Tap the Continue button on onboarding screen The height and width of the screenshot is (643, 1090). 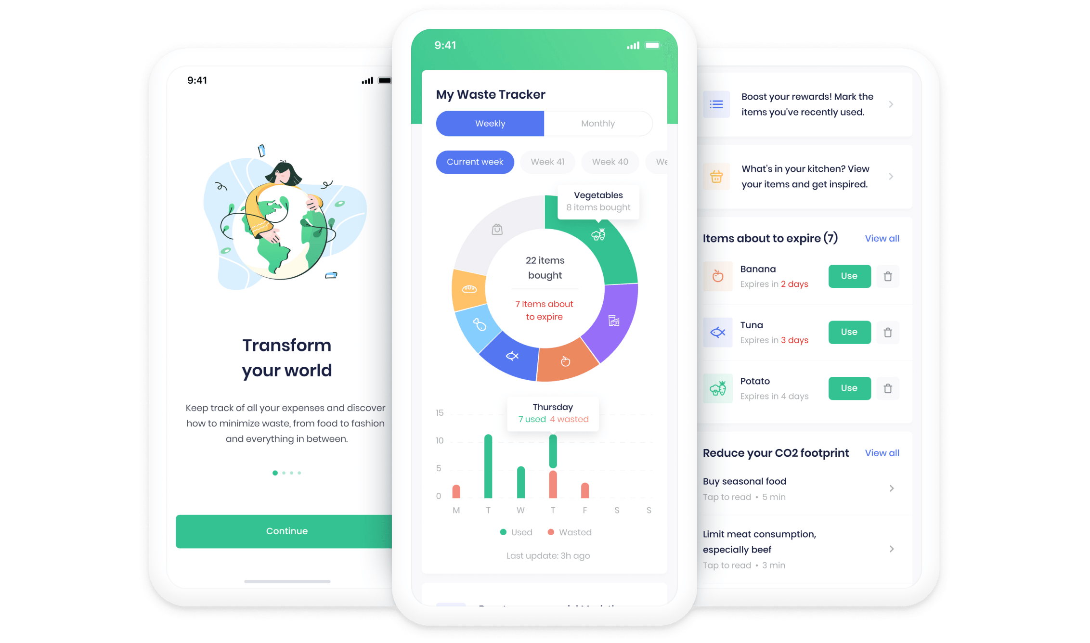(x=286, y=530)
